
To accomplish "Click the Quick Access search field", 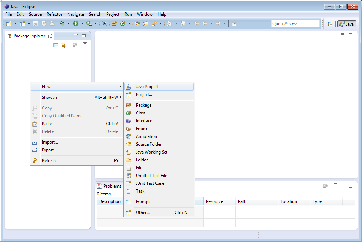I will 295,23.
